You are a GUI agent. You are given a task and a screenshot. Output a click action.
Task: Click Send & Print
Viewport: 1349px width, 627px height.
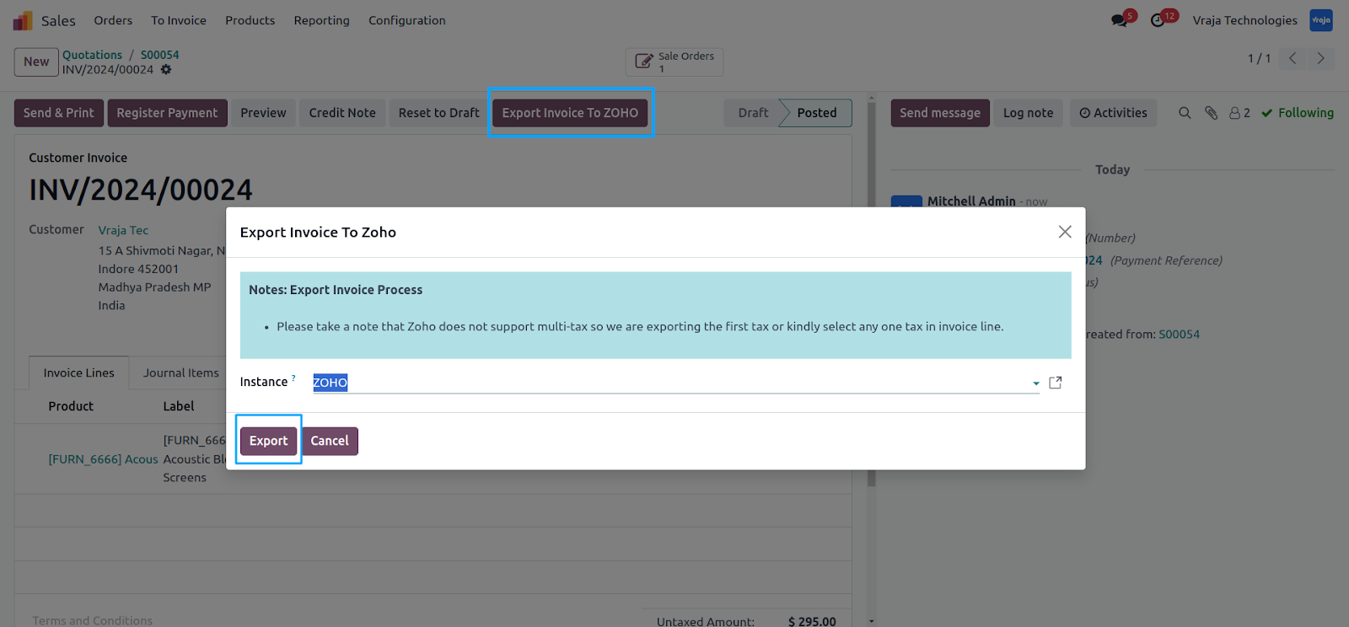pos(59,113)
